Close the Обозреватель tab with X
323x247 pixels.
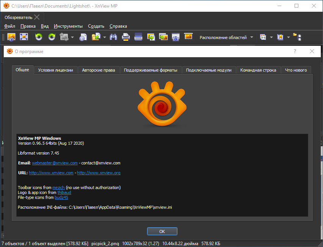tap(37, 17)
